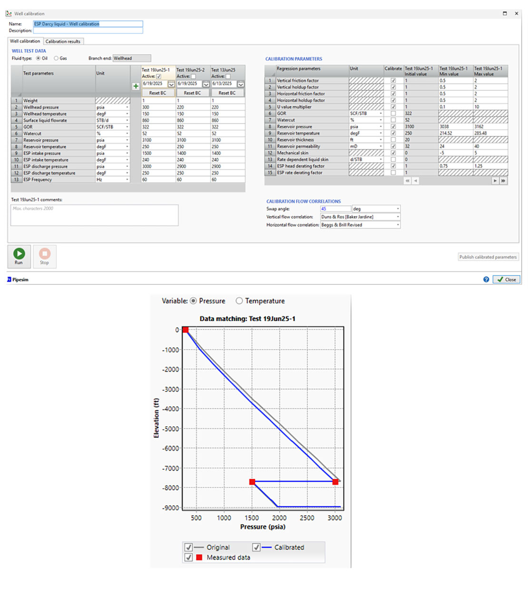Select the Gas fluid type option
The width and height of the screenshot is (528, 594).
tap(56, 58)
